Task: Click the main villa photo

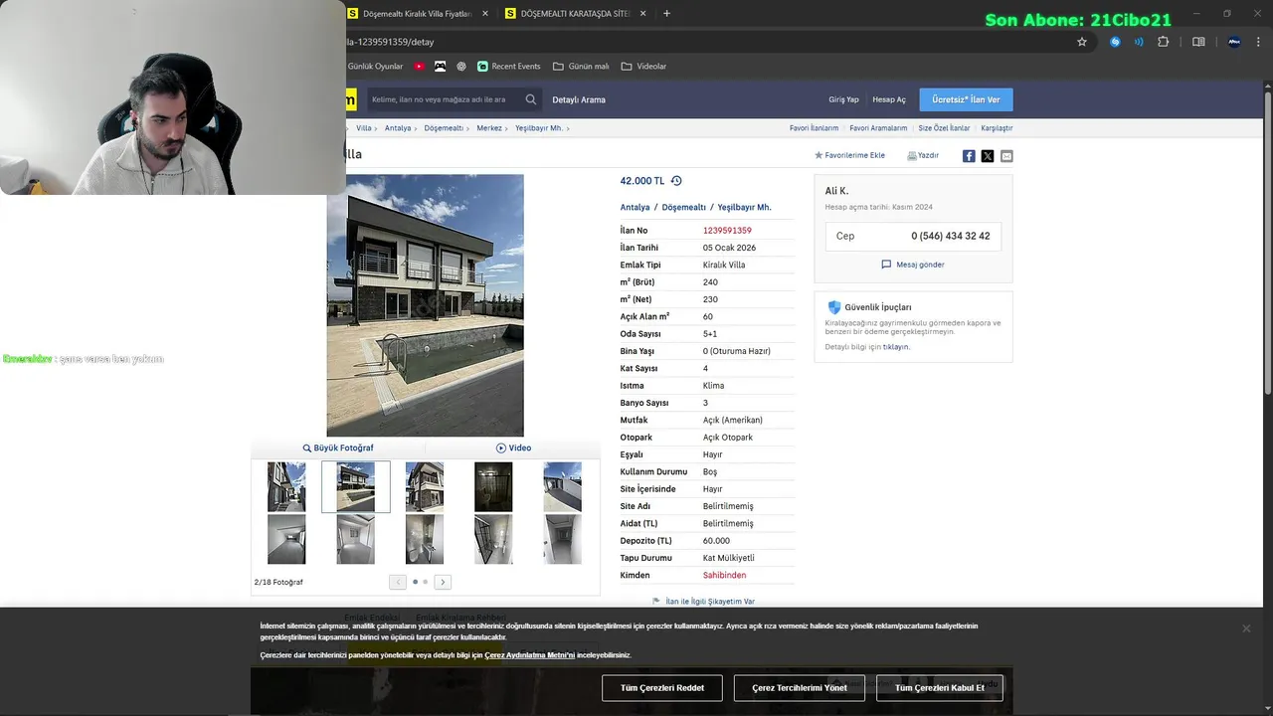Action: pos(425,305)
